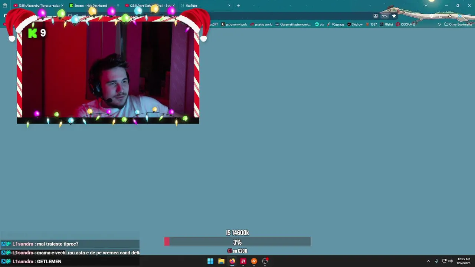
Task: Close the Kick Dashboard tab
Action: coord(118,6)
